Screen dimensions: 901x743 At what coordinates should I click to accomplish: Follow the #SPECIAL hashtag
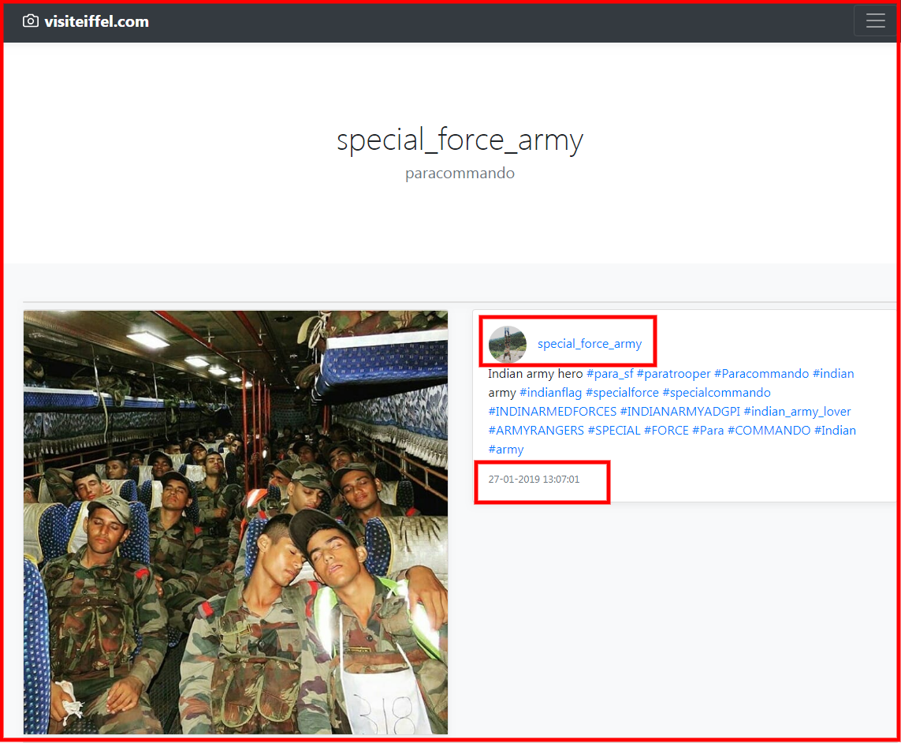614,431
